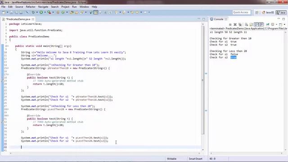Click the Print toolbar icon
288x162 pixels.
[21, 12]
